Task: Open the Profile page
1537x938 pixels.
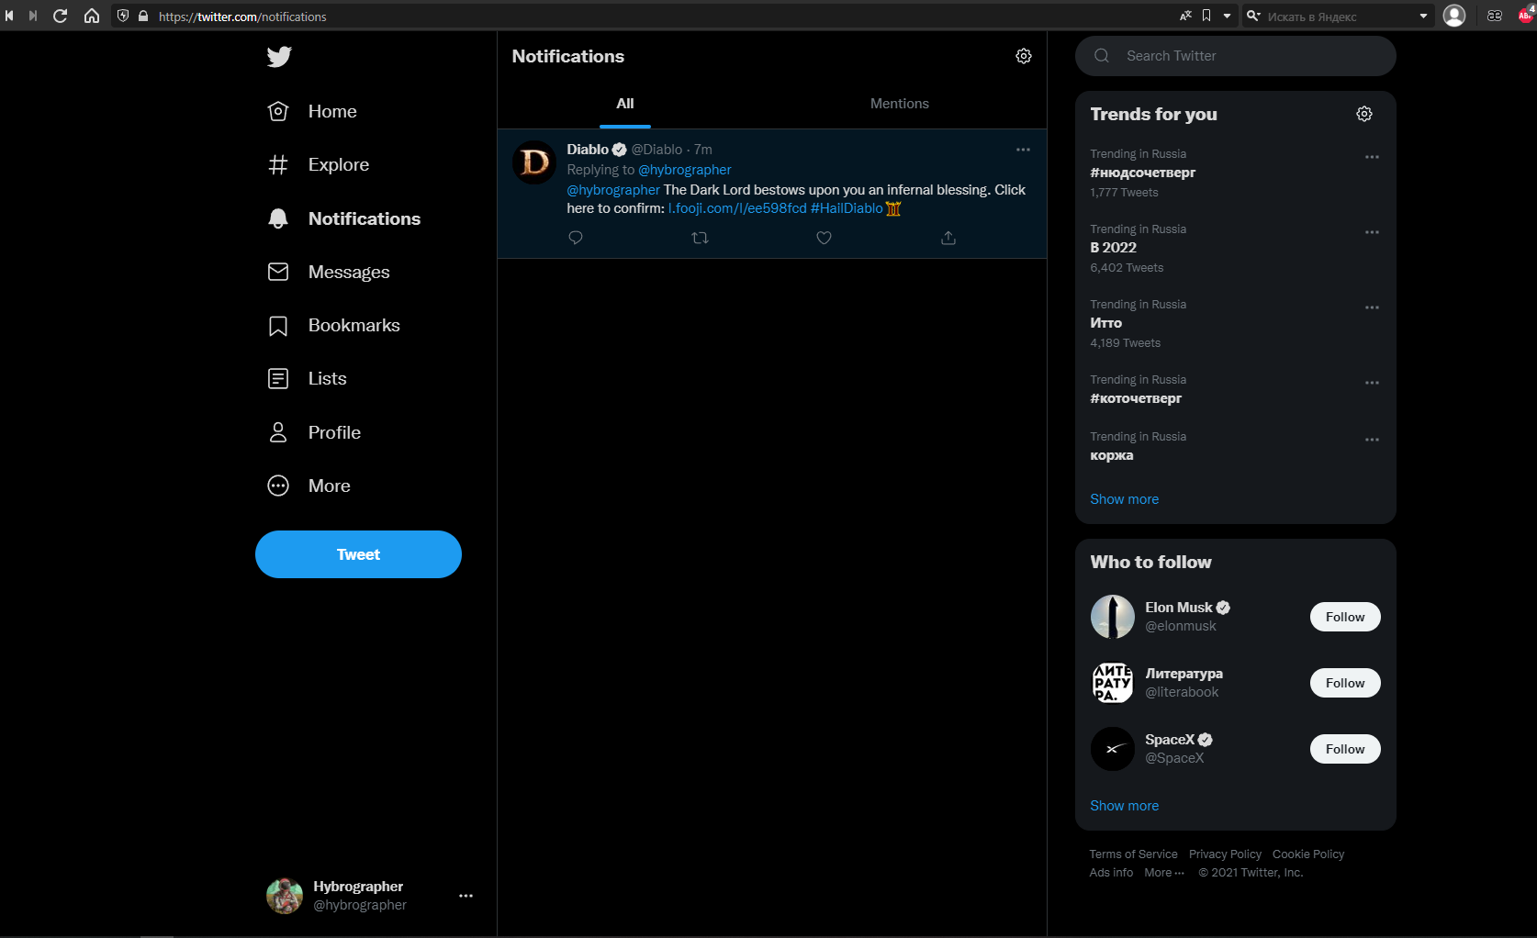Action: (x=314, y=432)
